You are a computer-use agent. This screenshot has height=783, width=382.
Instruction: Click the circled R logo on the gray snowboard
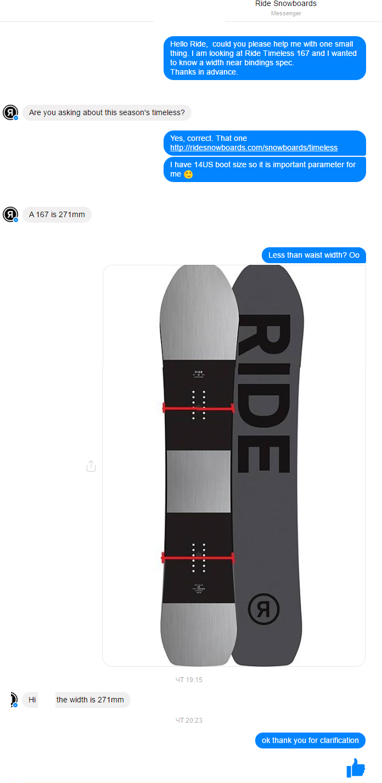[264, 608]
